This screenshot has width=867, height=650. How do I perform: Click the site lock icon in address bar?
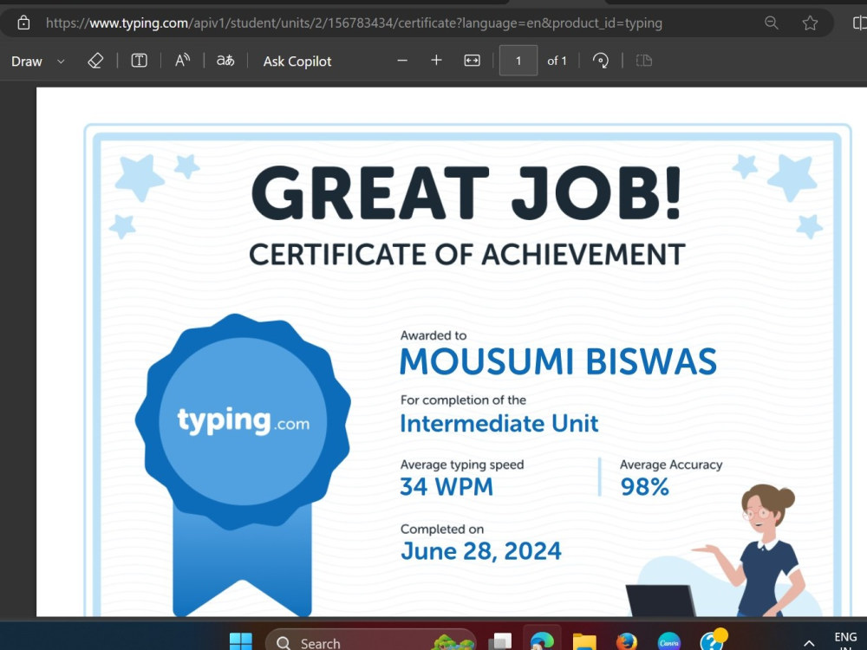click(23, 23)
